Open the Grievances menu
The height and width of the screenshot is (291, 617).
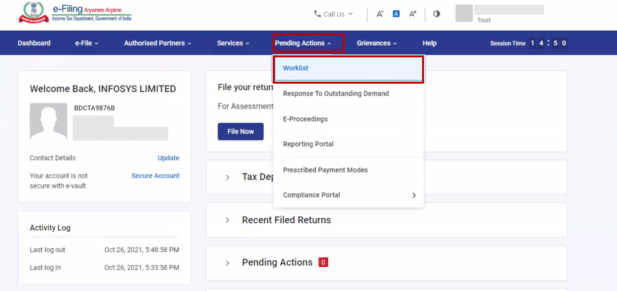click(376, 43)
